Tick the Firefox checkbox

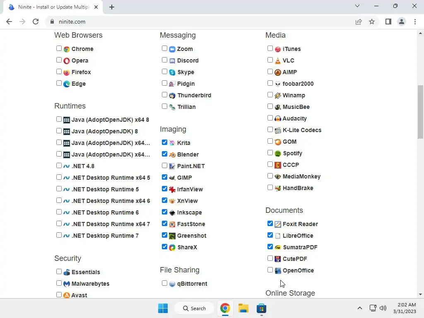(x=59, y=72)
